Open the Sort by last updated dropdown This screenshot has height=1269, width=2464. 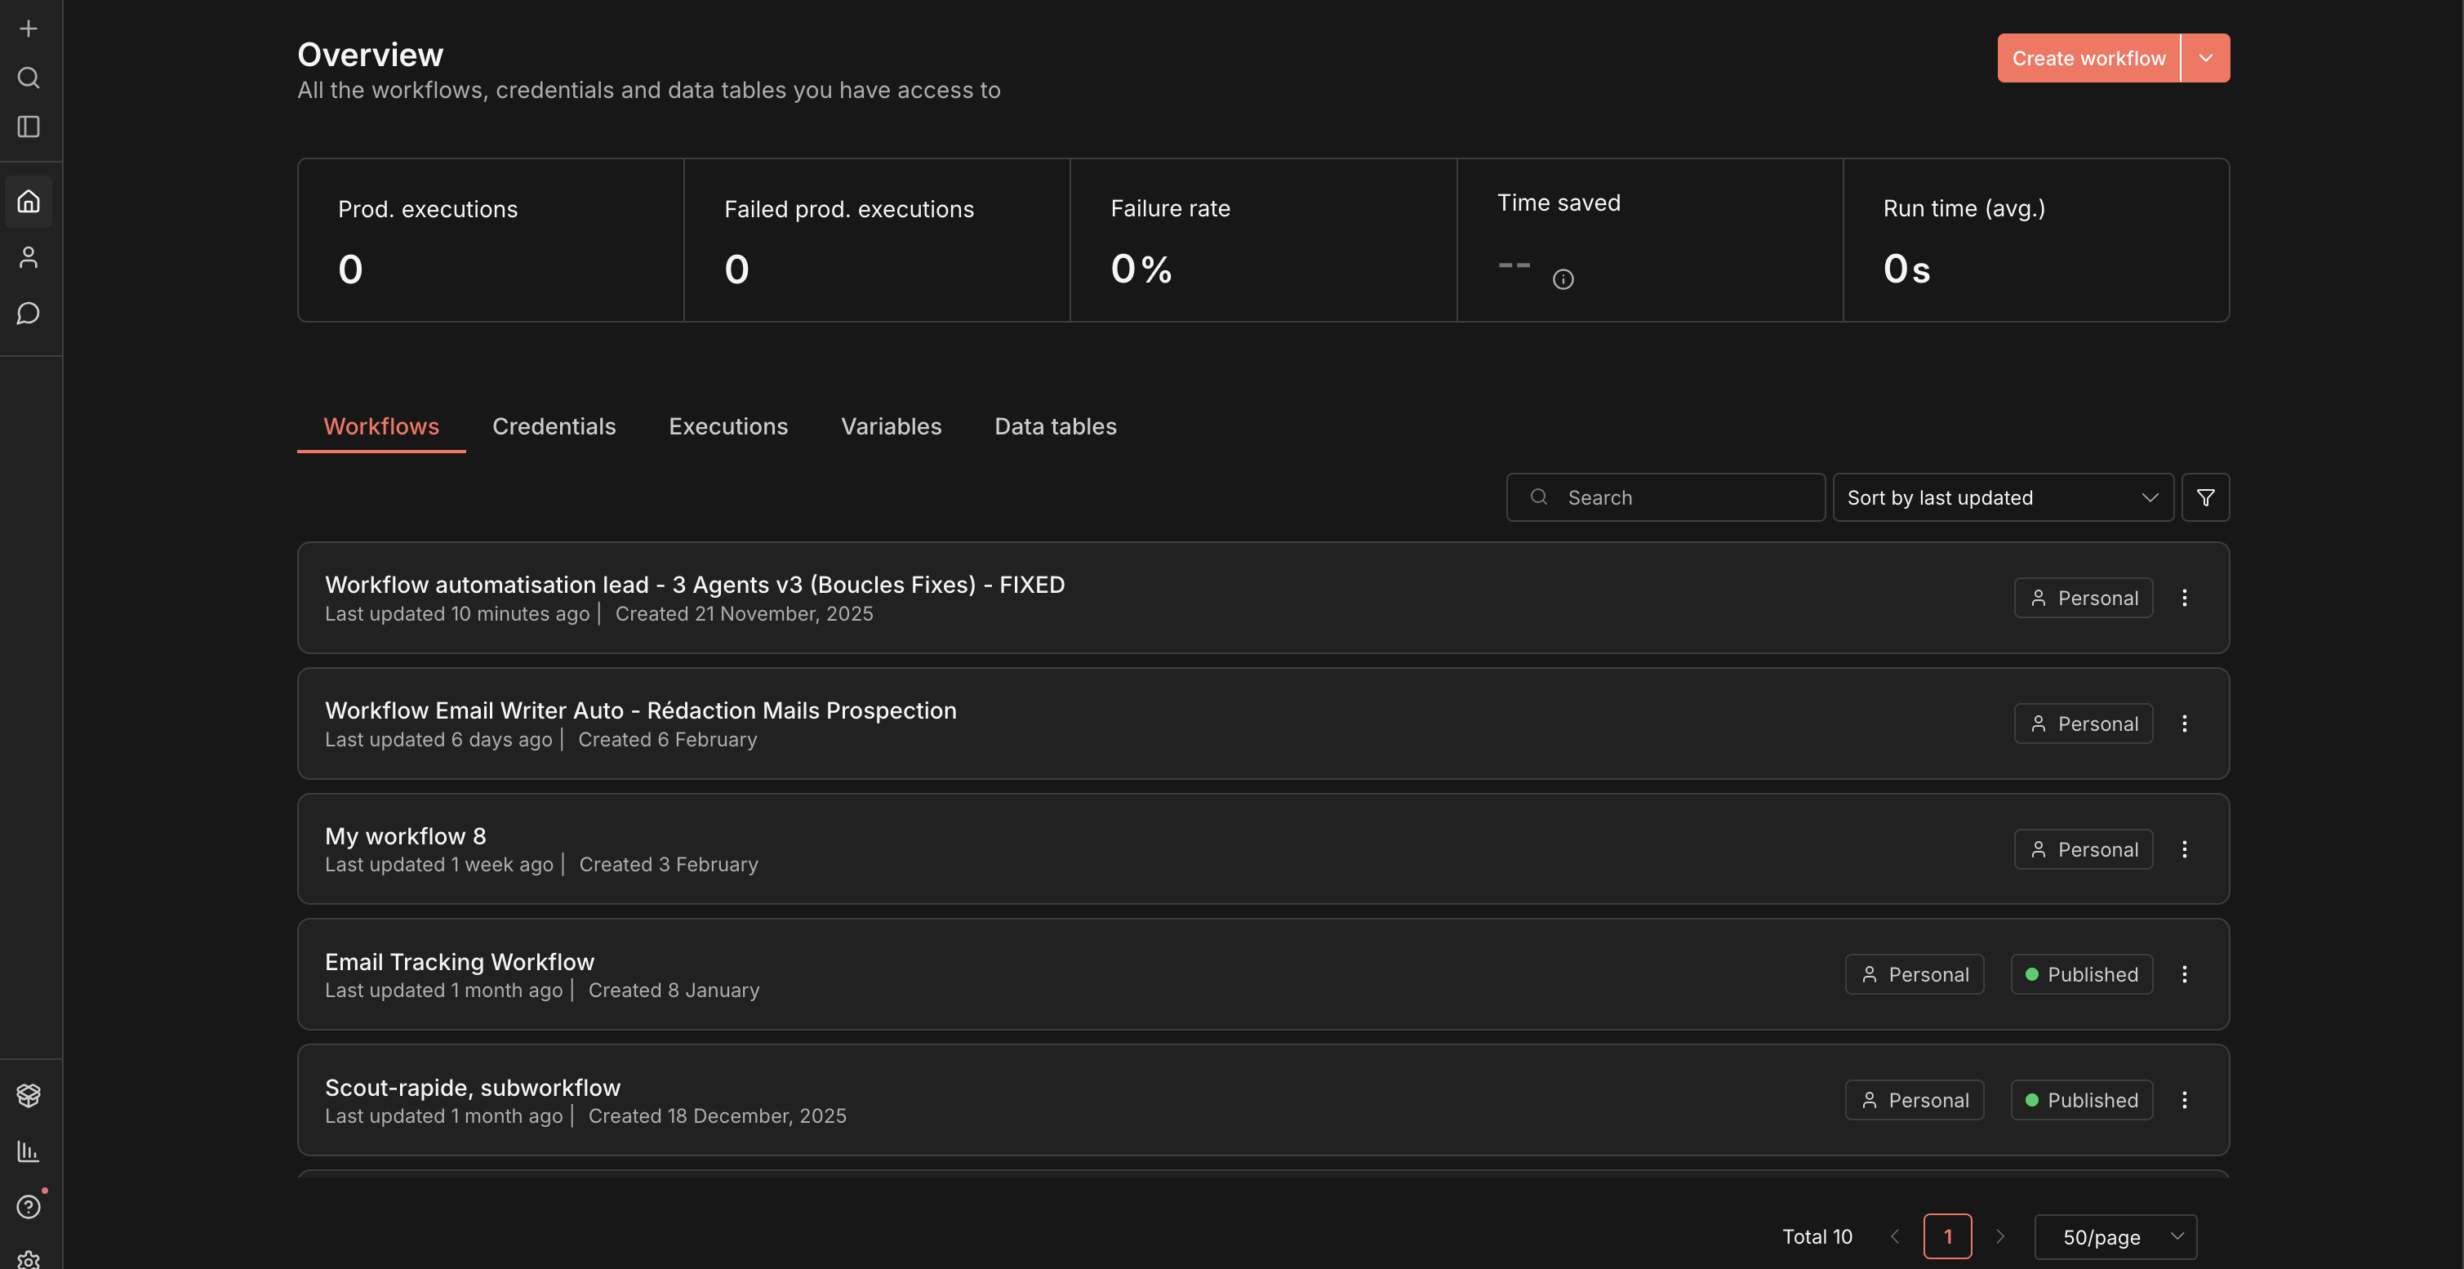[x=2003, y=496]
